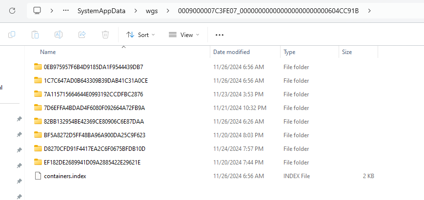Click the This PC monitor icon

38,10
